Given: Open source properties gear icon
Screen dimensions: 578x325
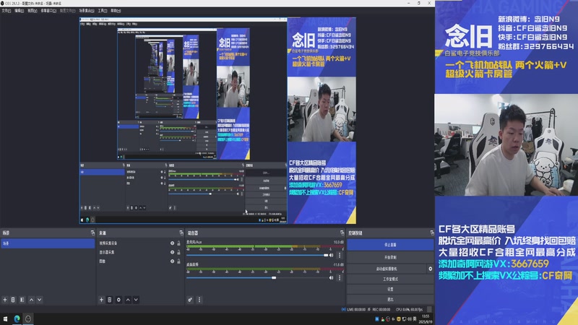Looking at the screenshot, I should click(118, 300).
